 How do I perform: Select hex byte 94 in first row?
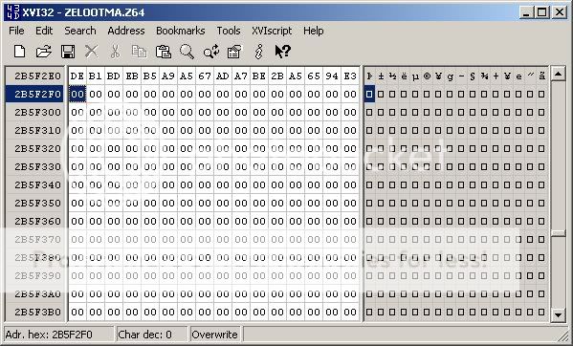point(332,76)
